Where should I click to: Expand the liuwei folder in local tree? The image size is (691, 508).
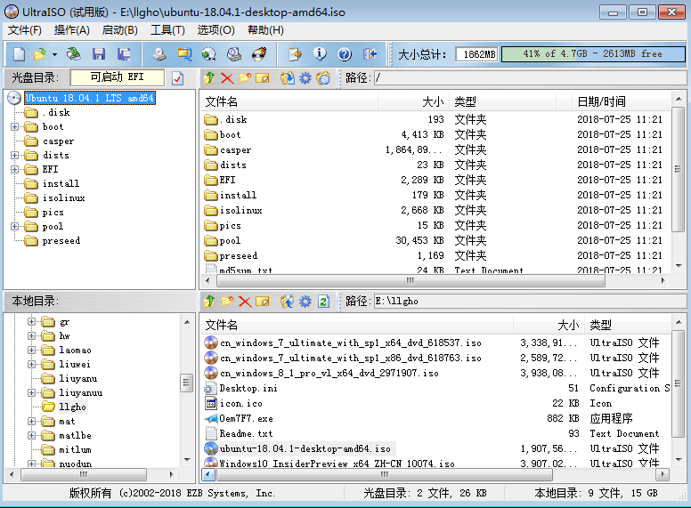[x=31, y=365]
